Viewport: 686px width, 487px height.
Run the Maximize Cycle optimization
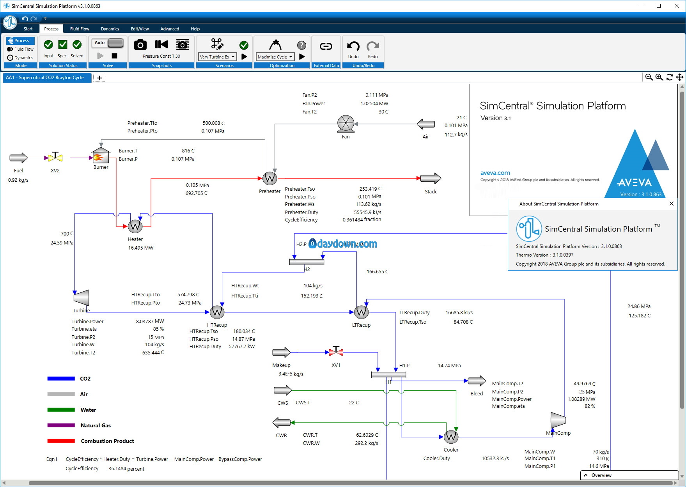(302, 57)
